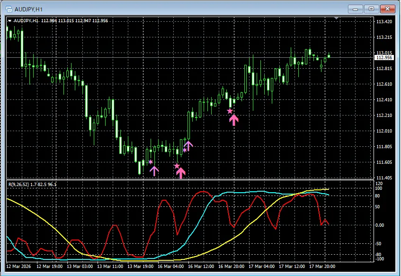Select the rightmost bold pink up arrow
Image resolution: width=401 pixels, height=276 pixels.
(233, 119)
